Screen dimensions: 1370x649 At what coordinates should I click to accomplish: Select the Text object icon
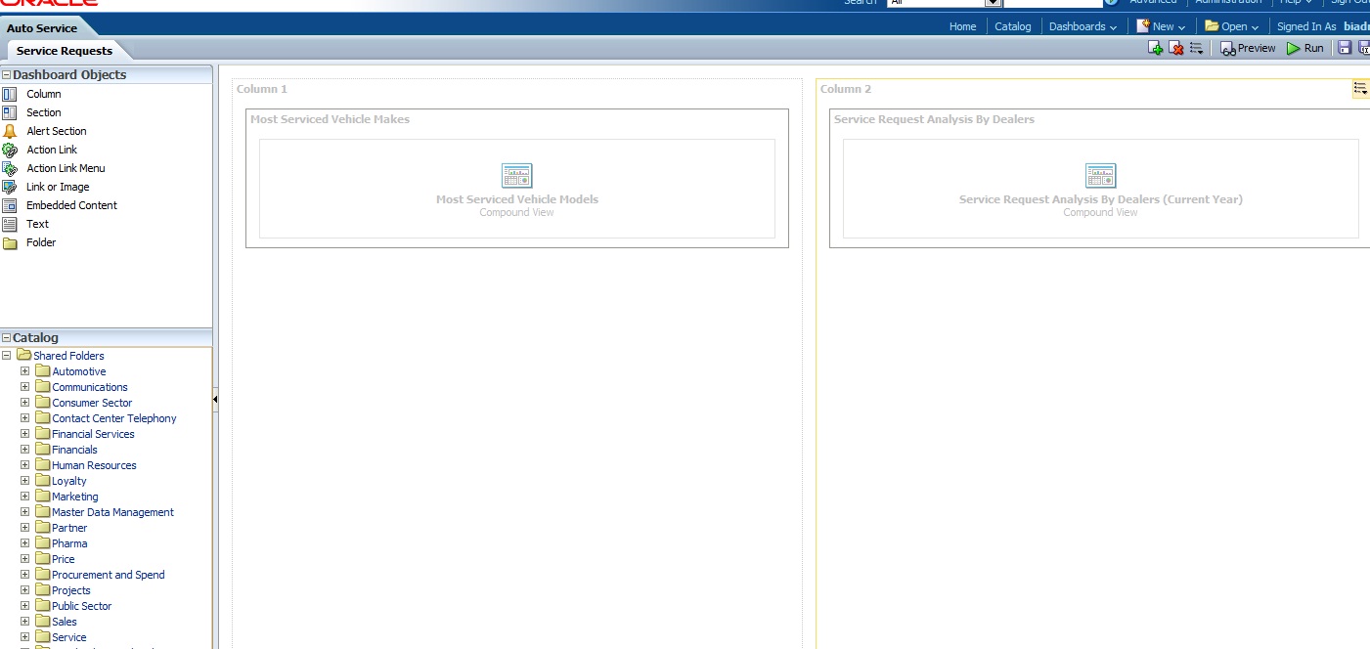(x=10, y=224)
